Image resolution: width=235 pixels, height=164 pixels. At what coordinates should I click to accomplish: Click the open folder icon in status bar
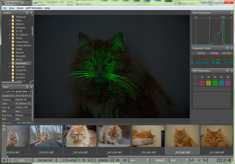[x=4, y=160]
